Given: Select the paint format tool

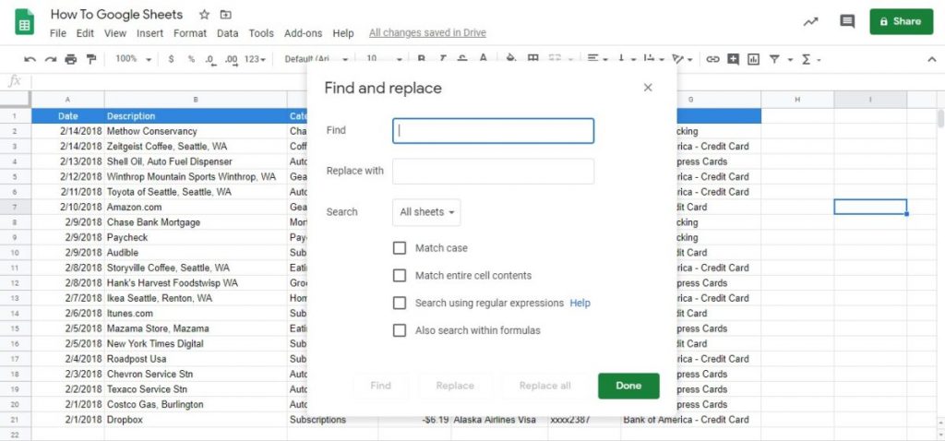Looking at the screenshot, I should click(91, 59).
